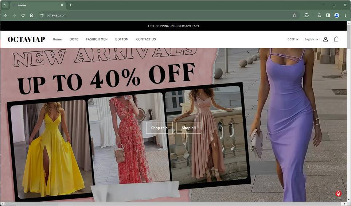Toggle the browser side panel icon
This screenshot has width=351, height=206.
[328, 15]
